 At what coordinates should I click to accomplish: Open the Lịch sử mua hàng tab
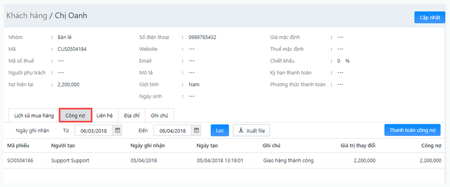tap(34, 116)
